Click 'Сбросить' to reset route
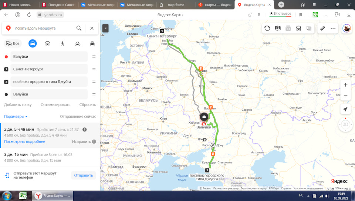 point(88,105)
